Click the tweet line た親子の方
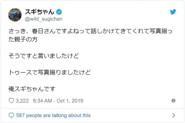The width and height of the screenshot is (185, 123). click(x=23, y=39)
